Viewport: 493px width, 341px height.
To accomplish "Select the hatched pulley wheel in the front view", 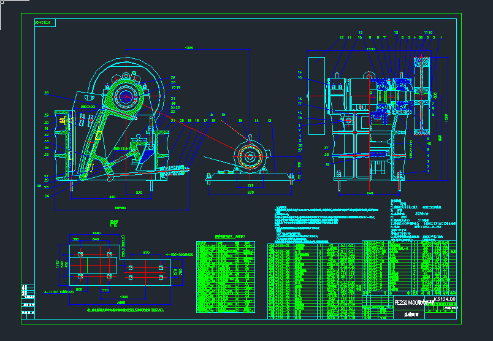I will coord(422,95).
